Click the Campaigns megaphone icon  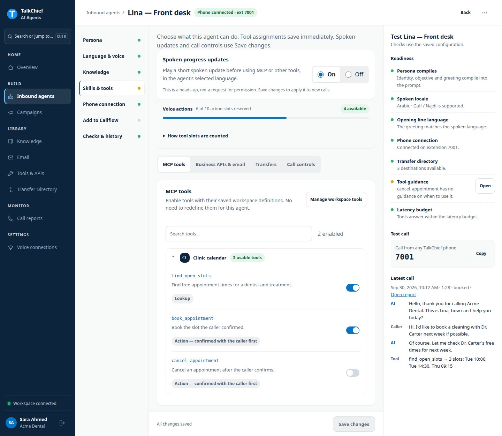tap(11, 112)
